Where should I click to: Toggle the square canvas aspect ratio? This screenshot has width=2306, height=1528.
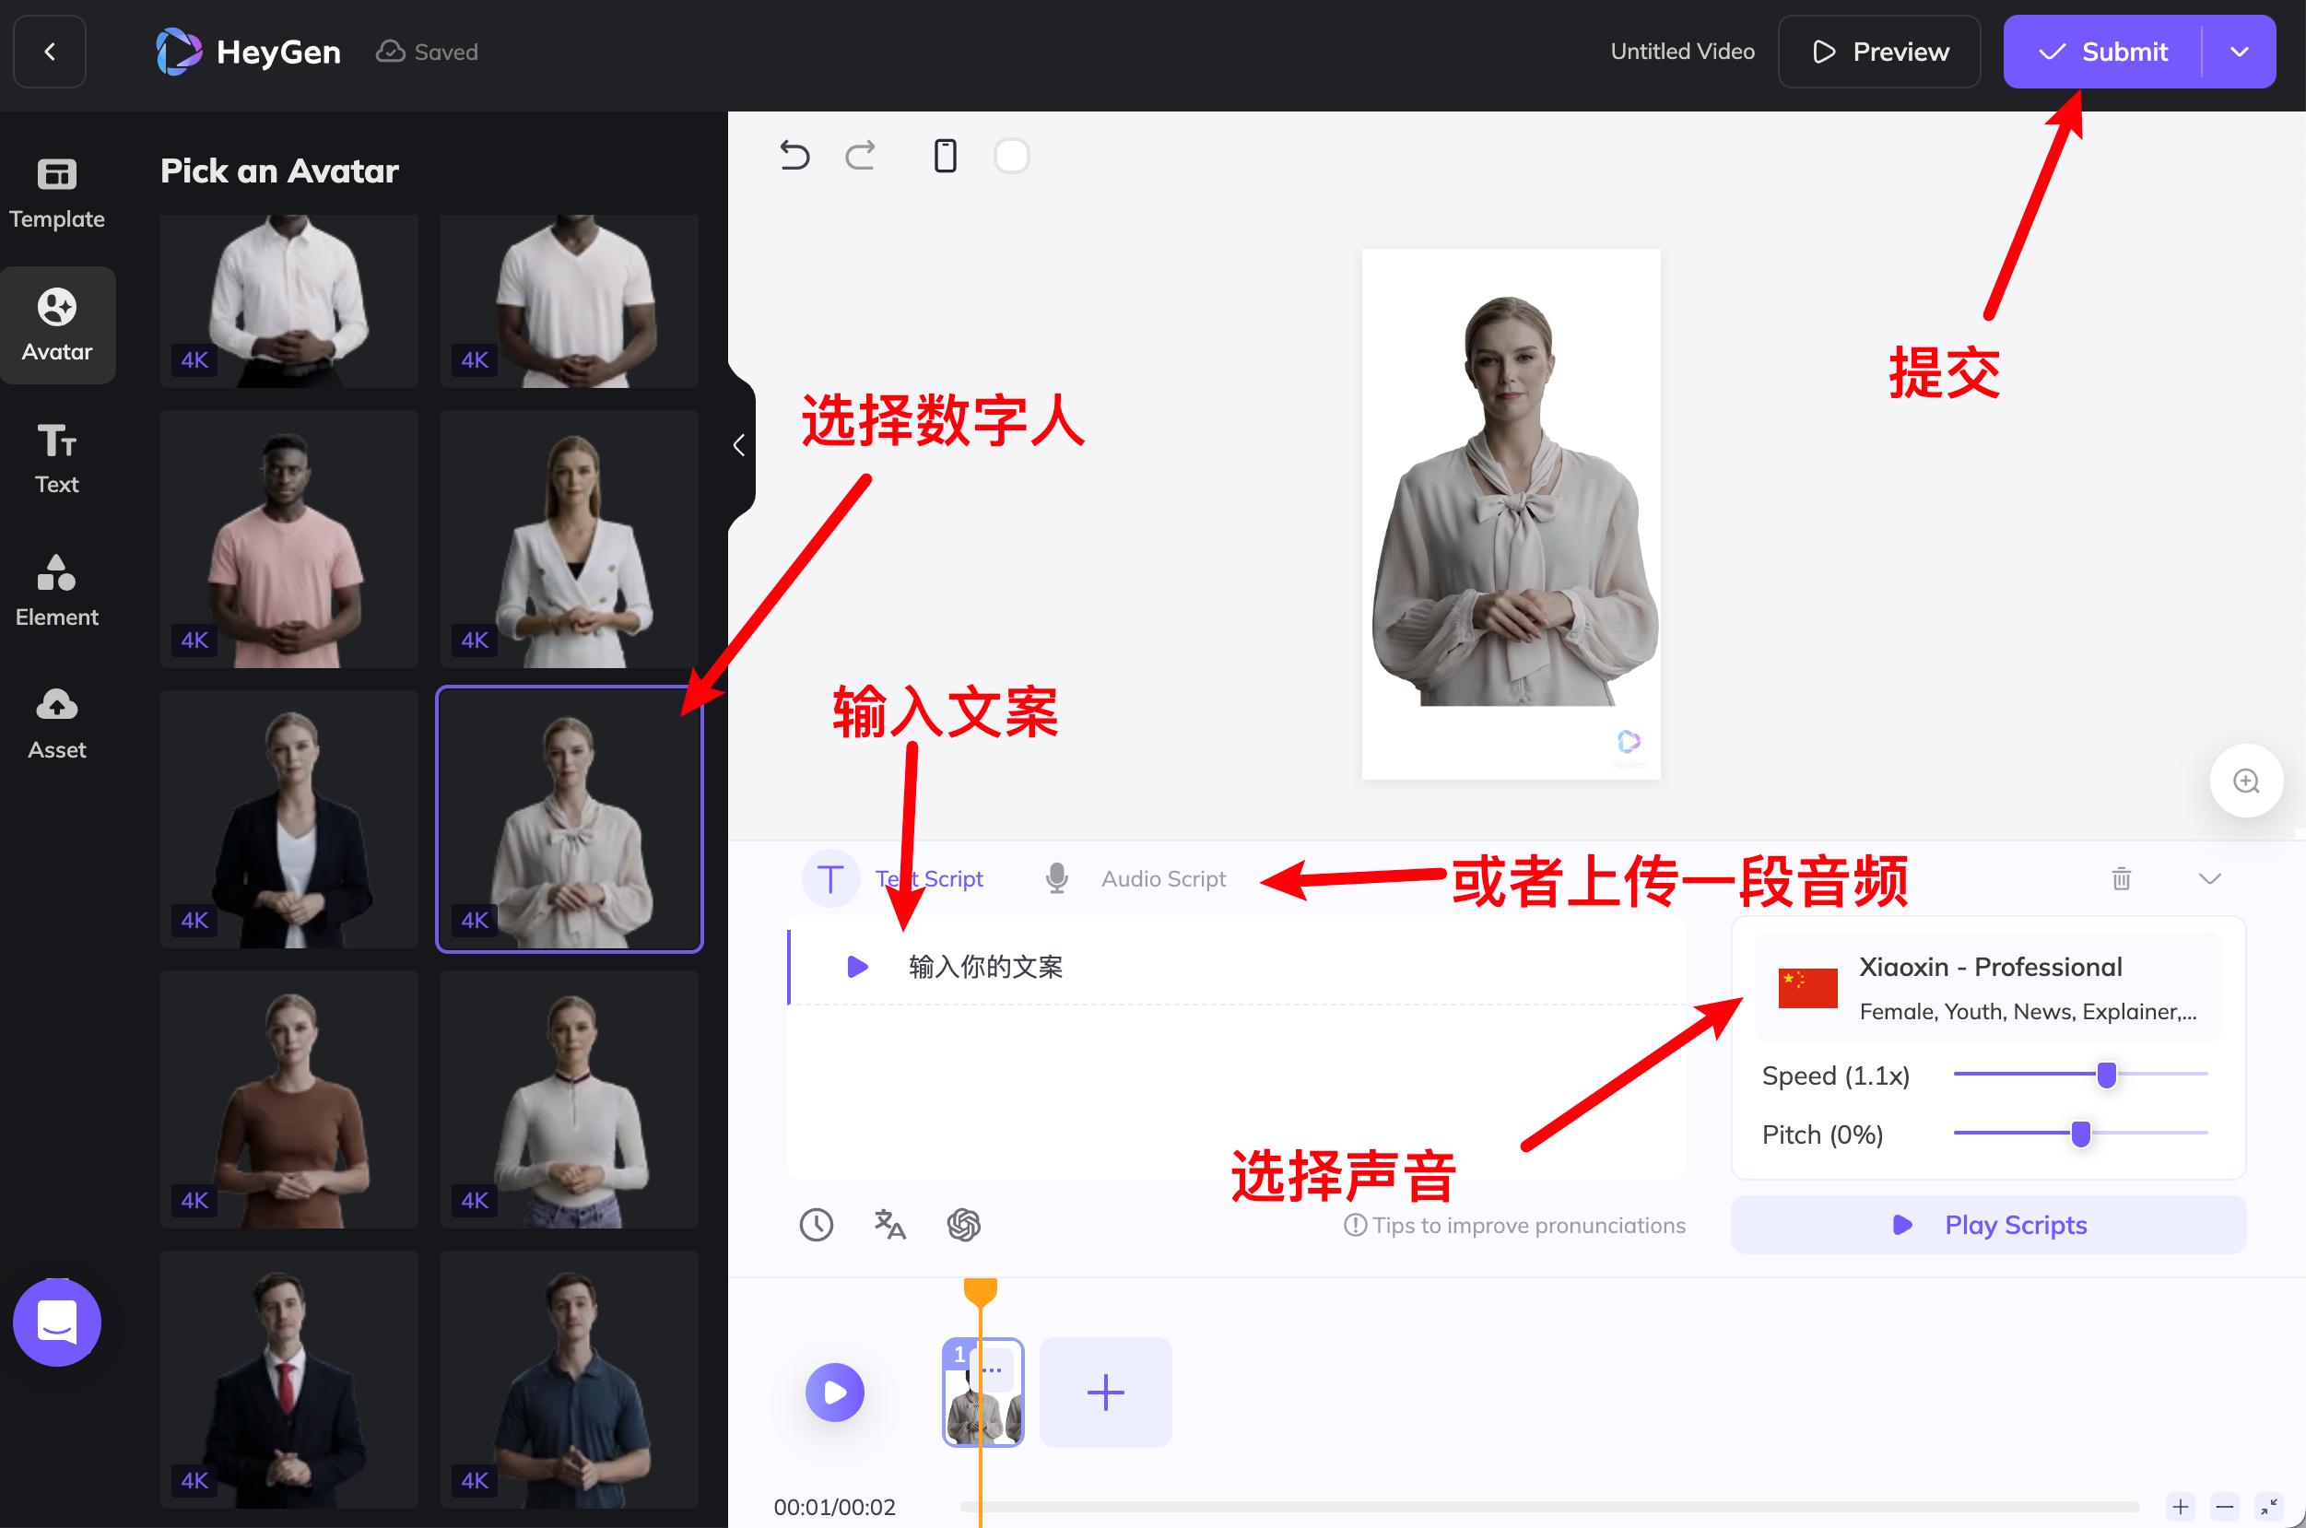(1012, 155)
